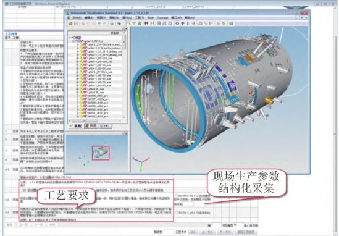Collapse the tgthr-1_72-0_x tree node
The height and width of the screenshot is (236, 339).
(73, 41)
